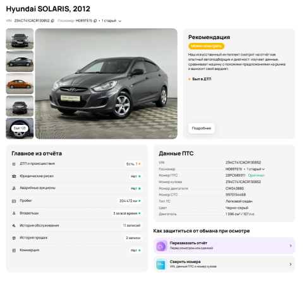Click the Пробег row icon
Screen dimensions: 307x282
14,201
